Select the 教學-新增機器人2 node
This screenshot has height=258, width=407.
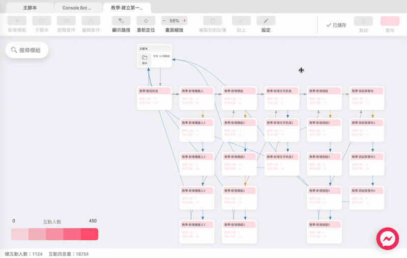197,130
